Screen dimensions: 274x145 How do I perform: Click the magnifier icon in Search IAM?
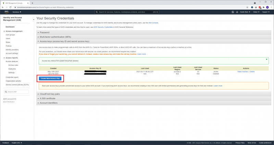click(6, 92)
